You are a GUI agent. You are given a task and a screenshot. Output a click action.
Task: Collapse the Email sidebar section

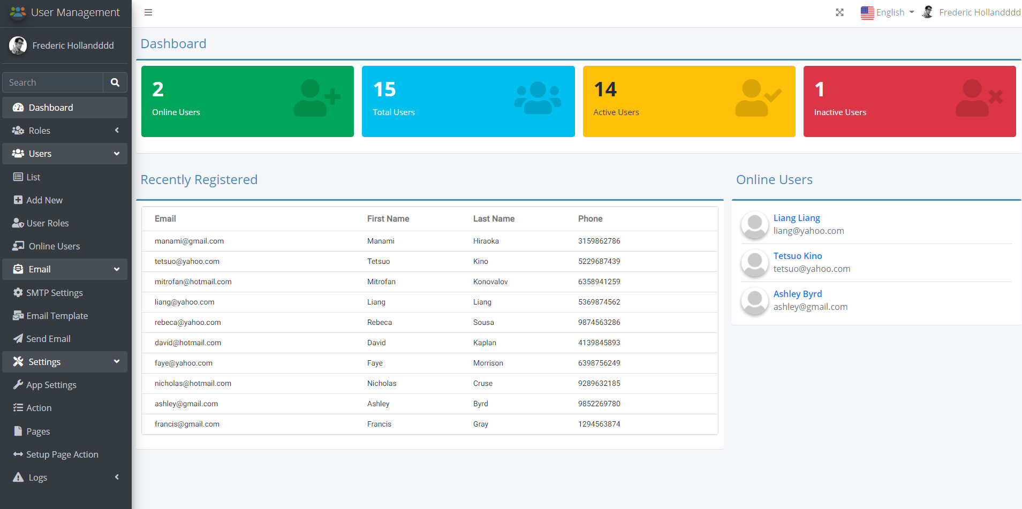coord(64,269)
